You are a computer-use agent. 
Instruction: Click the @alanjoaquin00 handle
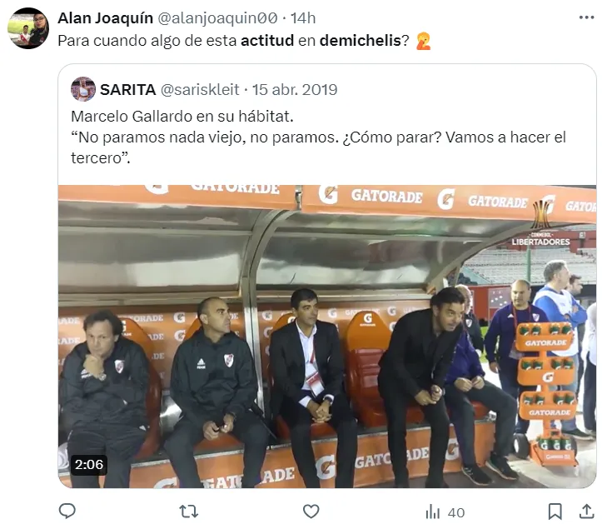(217, 17)
